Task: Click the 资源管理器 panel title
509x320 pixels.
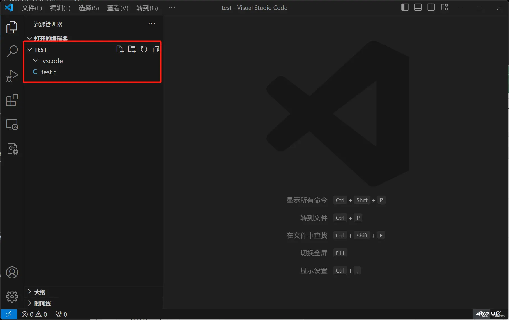Action: pos(48,24)
